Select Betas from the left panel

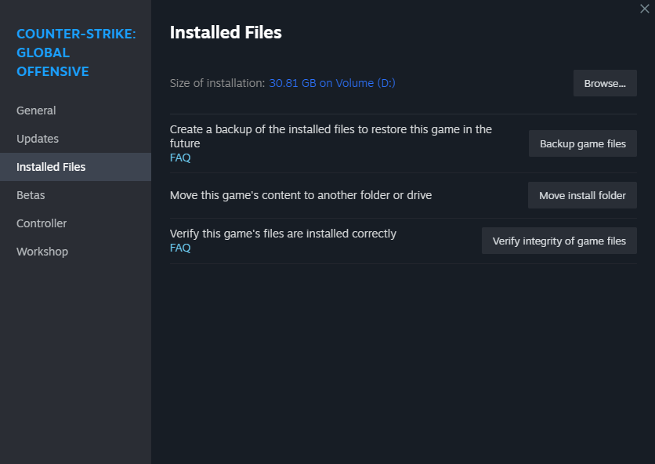tap(31, 195)
